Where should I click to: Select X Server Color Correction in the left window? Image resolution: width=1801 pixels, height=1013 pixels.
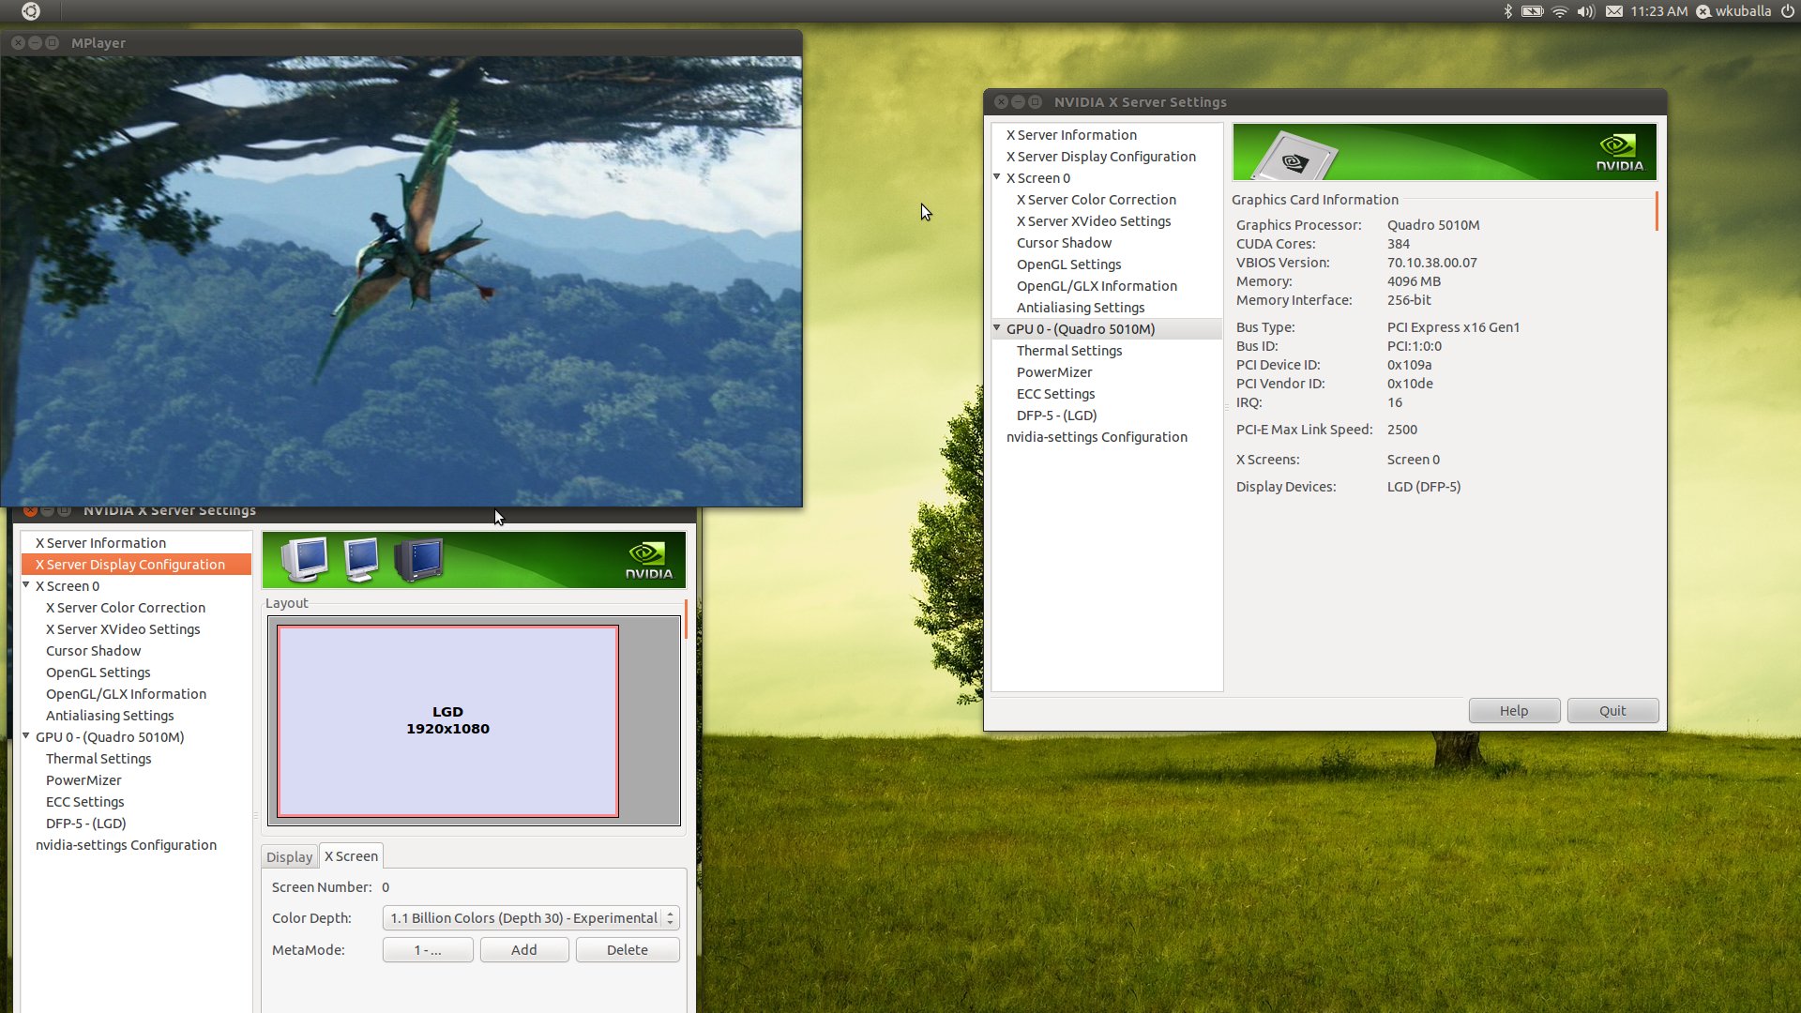(x=126, y=608)
